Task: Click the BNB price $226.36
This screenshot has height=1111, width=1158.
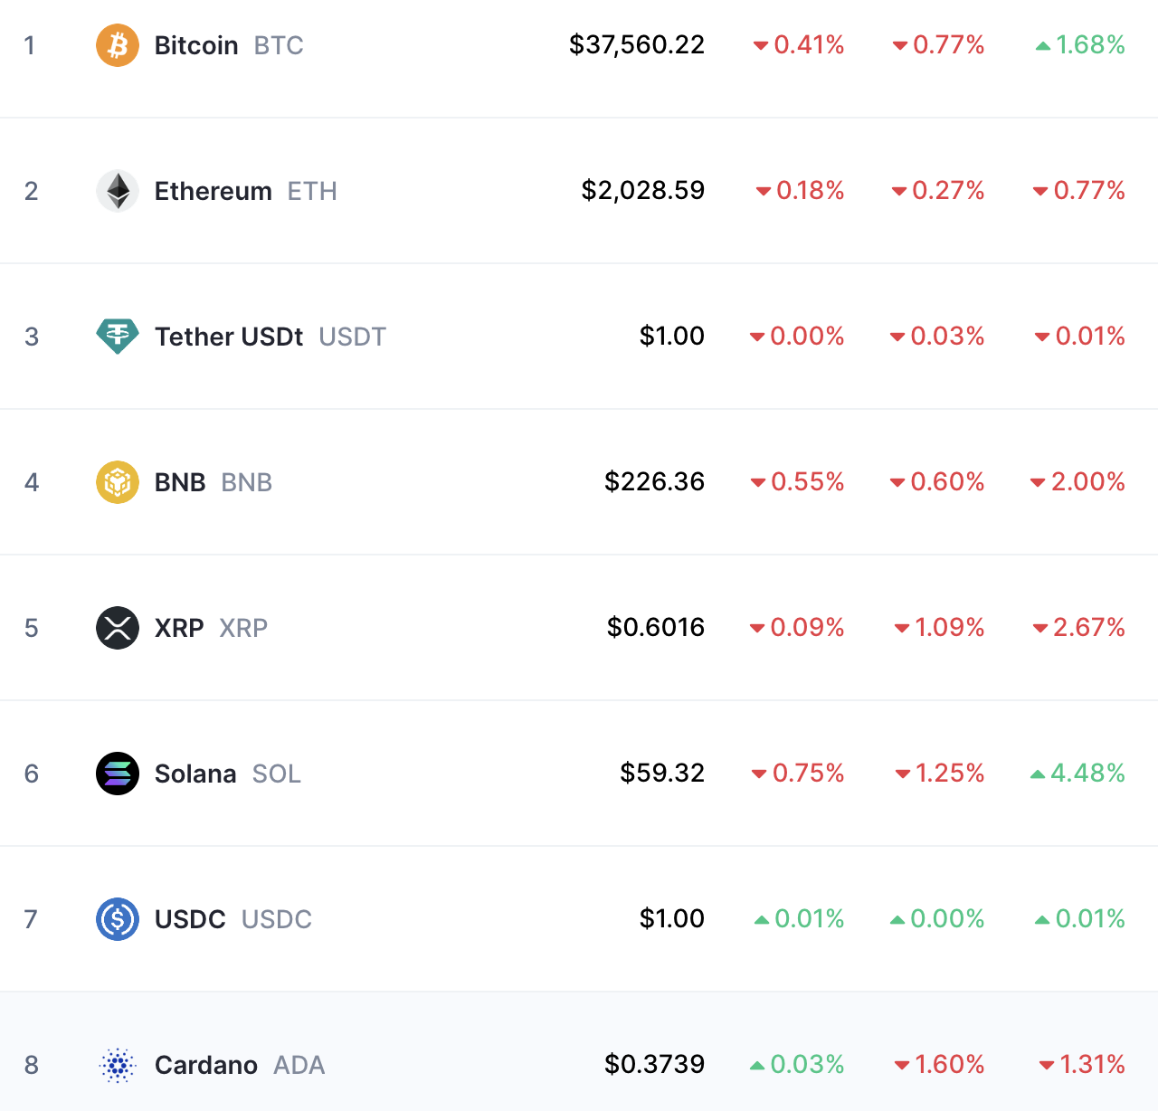Action: pos(655,481)
